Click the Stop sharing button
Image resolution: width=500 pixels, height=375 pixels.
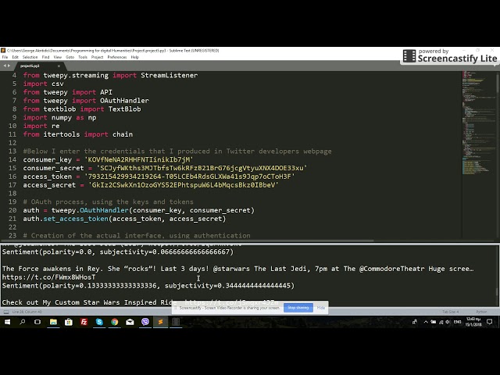click(298, 308)
